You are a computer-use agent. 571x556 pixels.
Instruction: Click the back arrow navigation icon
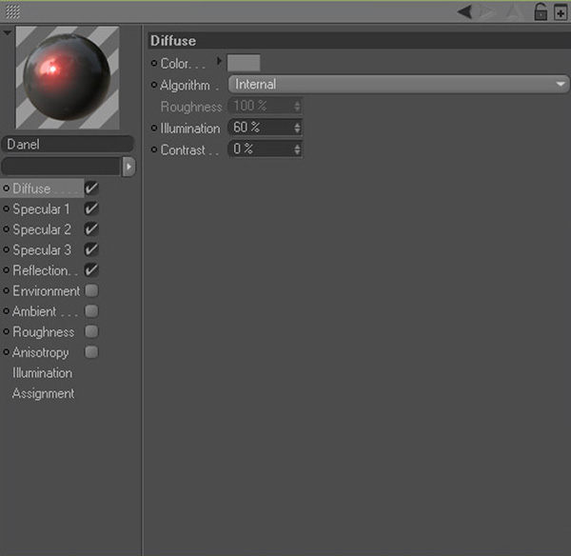[465, 12]
